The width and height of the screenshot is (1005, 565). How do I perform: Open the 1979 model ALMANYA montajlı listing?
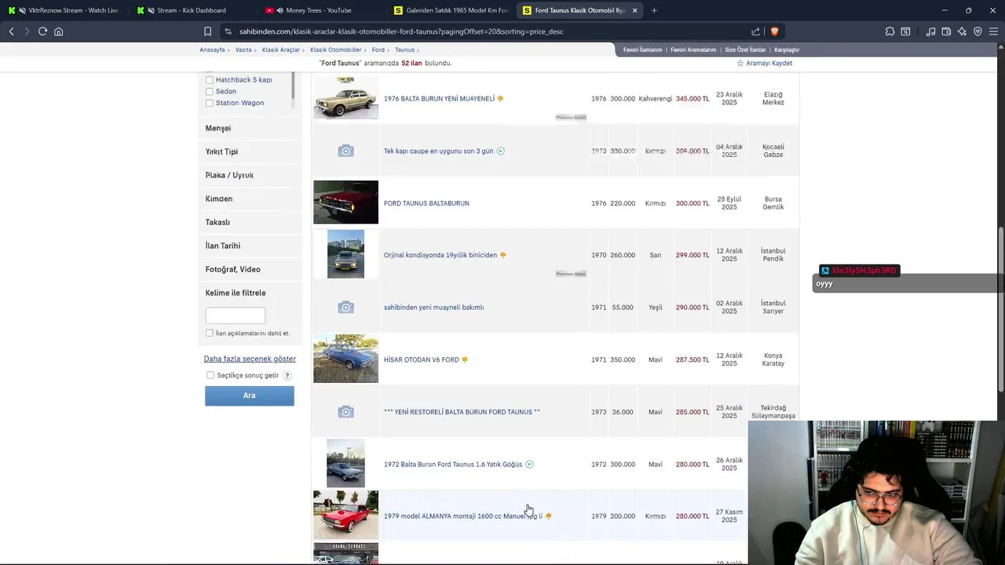click(462, 516)
